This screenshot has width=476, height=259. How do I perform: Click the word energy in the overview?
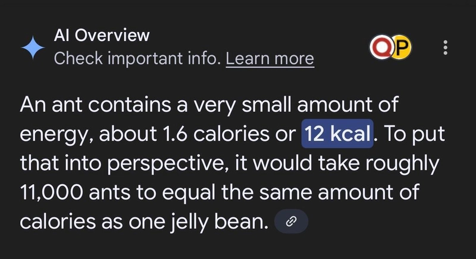click(57, 135)
